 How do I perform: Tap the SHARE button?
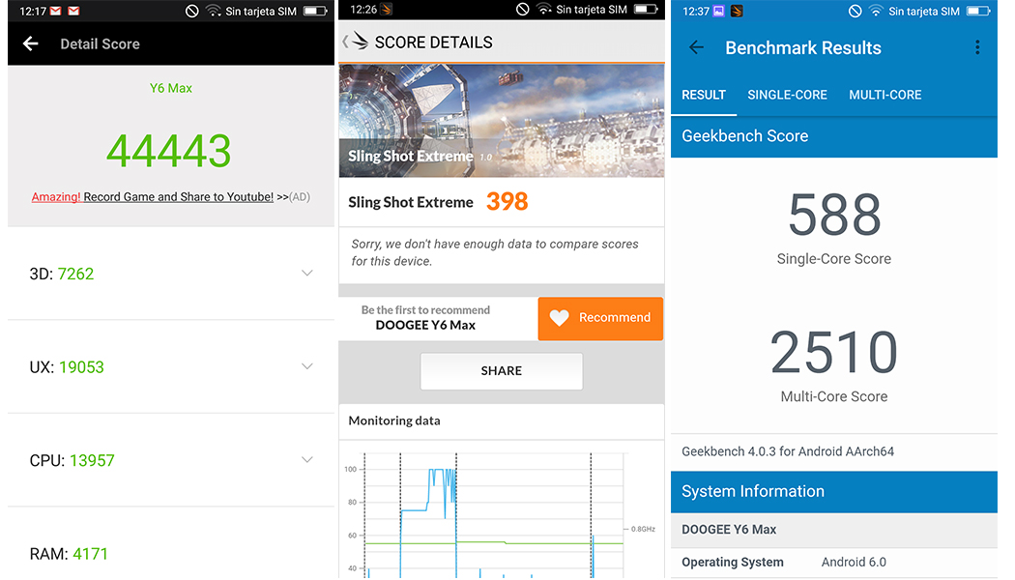click(x=501, y=371)
